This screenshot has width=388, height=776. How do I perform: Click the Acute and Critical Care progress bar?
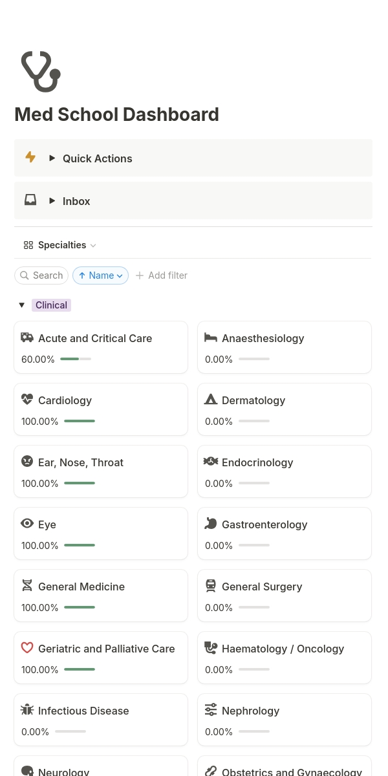click(x=76, y=359)
